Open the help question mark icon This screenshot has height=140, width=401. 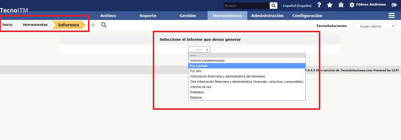[319, 5]
